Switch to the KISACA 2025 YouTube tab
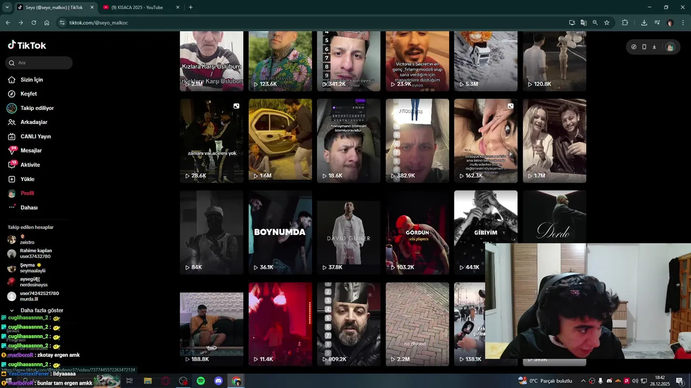The height and width of the screenshot is (388, 691). click(137, 8)
